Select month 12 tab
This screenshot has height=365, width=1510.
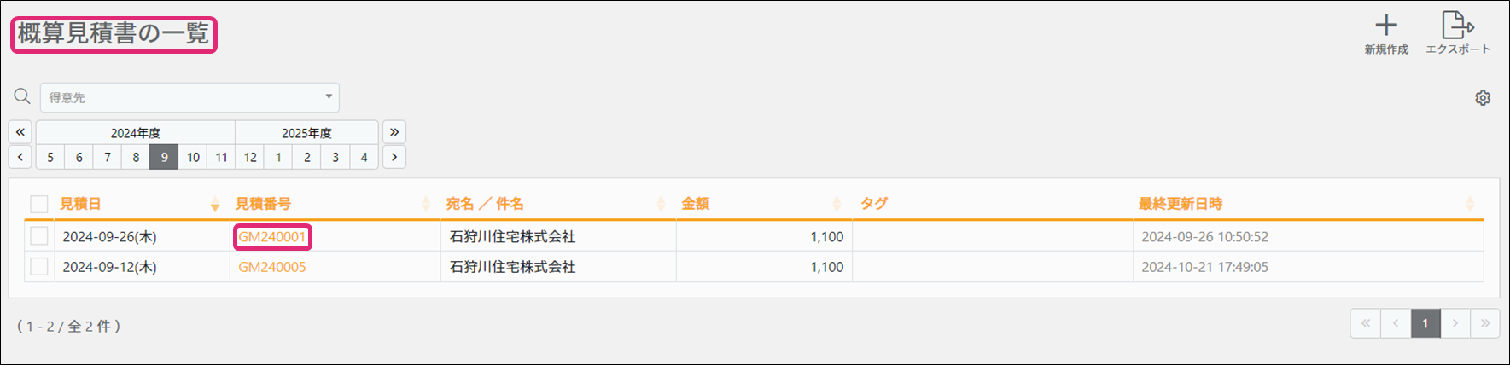point(250,157)
